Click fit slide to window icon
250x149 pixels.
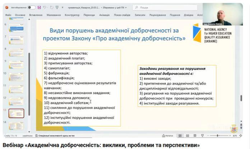(240, 136)
